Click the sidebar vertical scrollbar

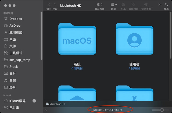[x=41, y=36]
